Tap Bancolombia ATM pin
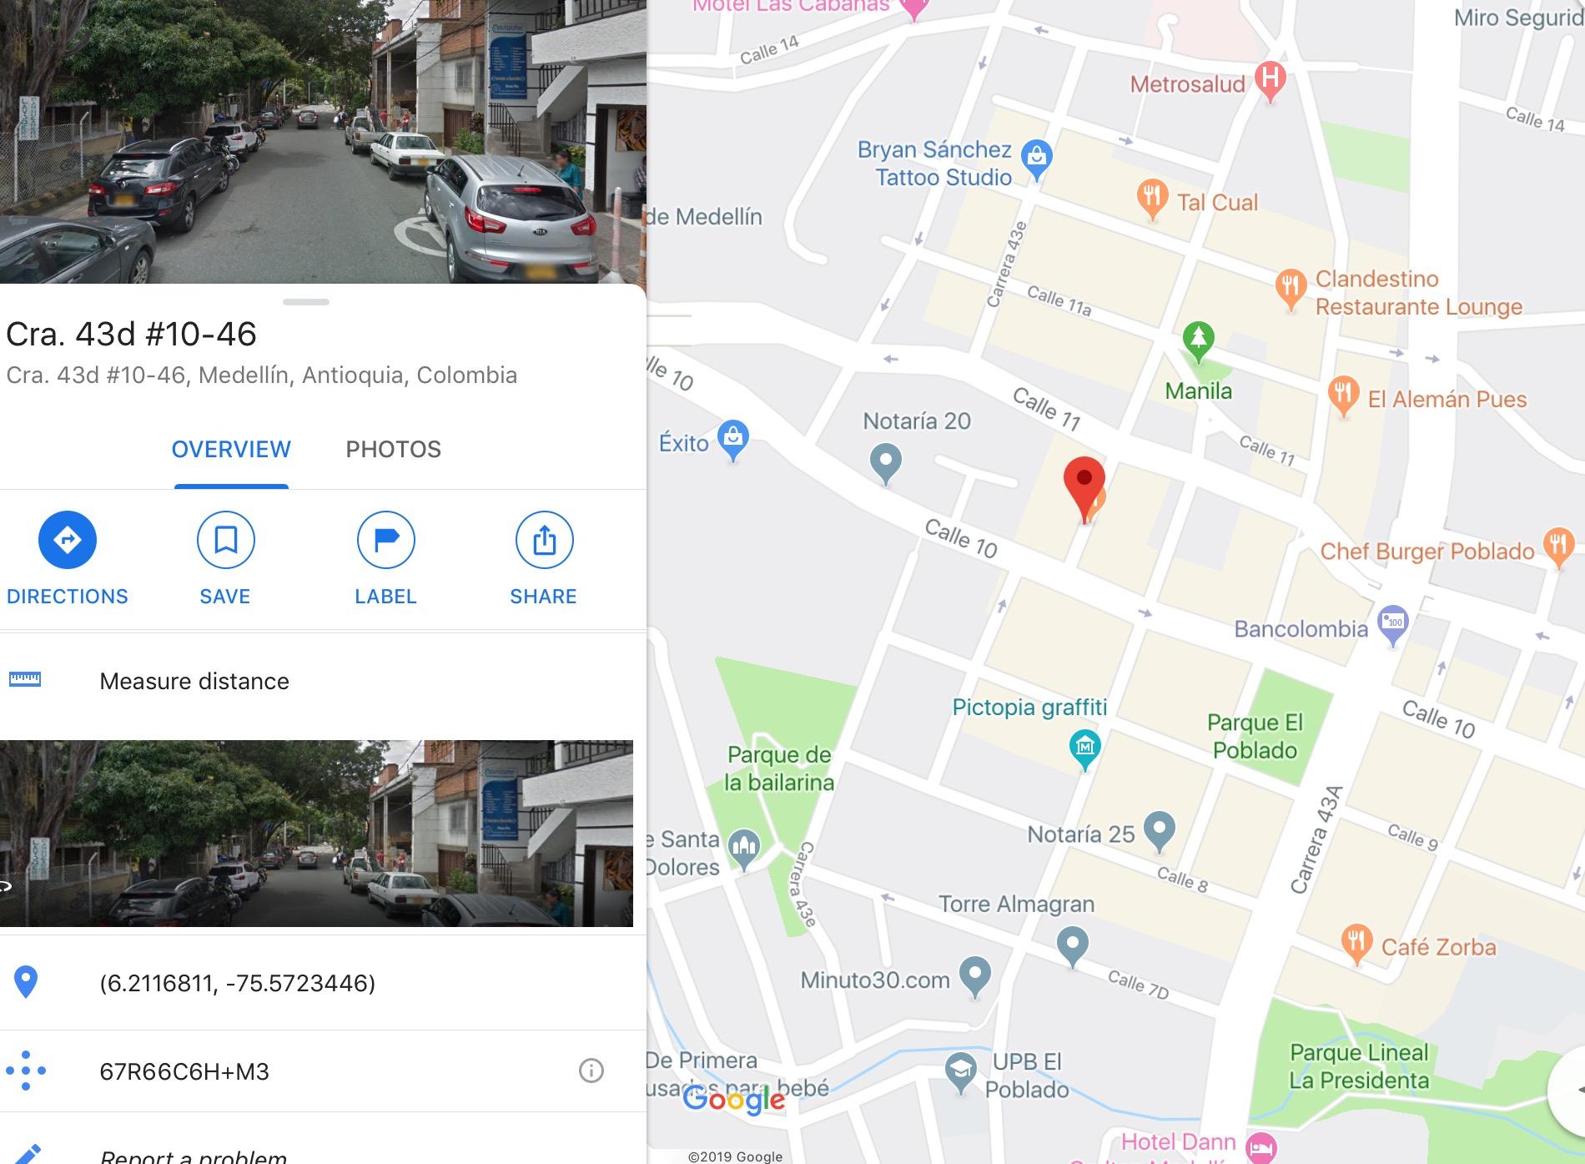The width and height of the screenshot is (1585, 1164). [x=1392, y=625]
